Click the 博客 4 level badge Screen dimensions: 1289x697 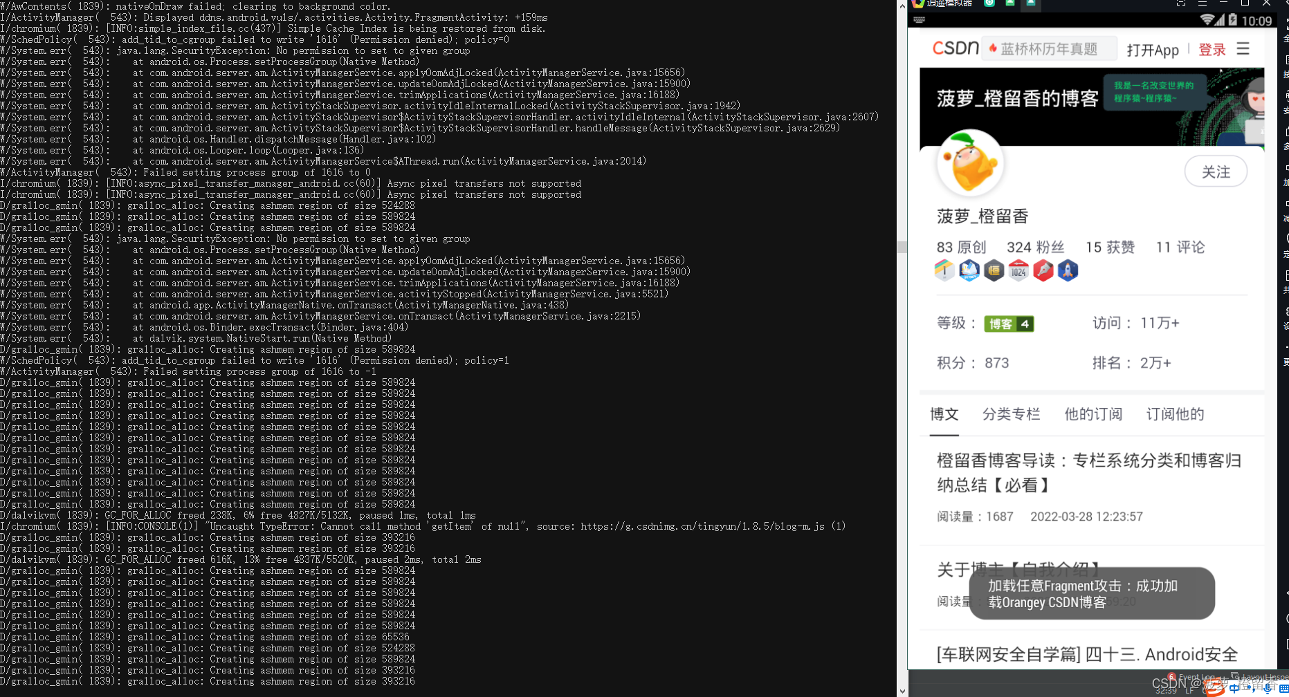pos(1009,324)
